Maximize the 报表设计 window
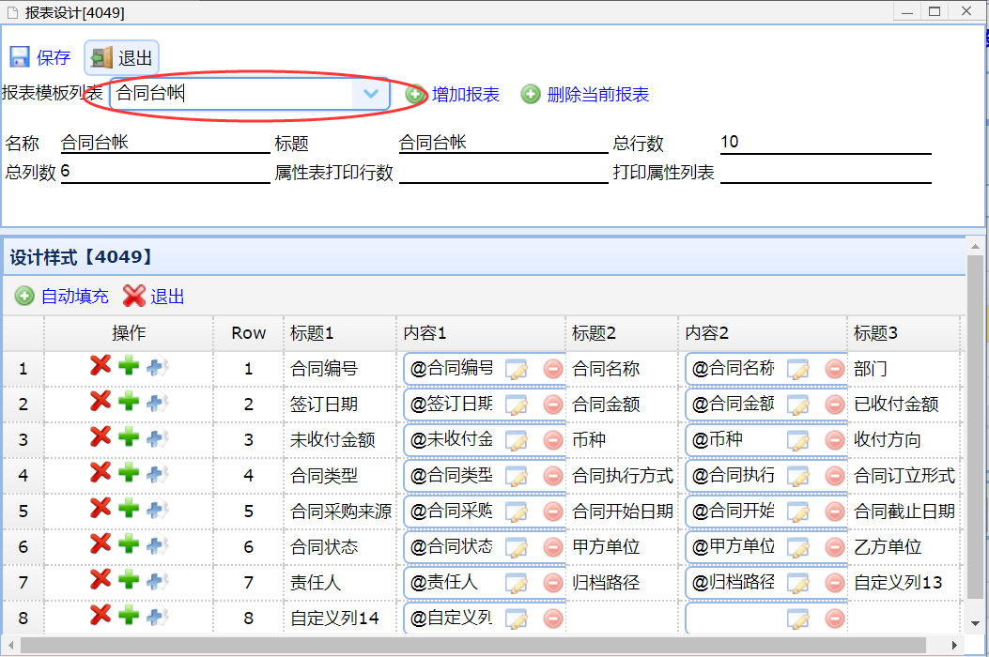 (935, 11)
